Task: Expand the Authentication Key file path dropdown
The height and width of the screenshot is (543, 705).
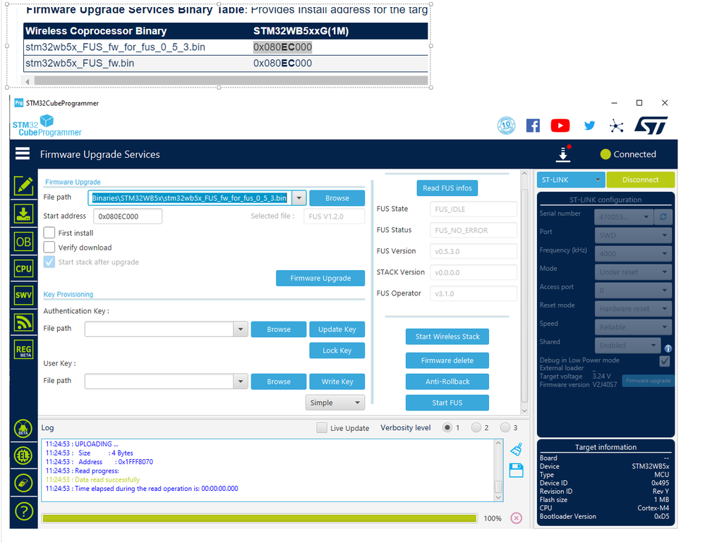Action: point(241,329)
